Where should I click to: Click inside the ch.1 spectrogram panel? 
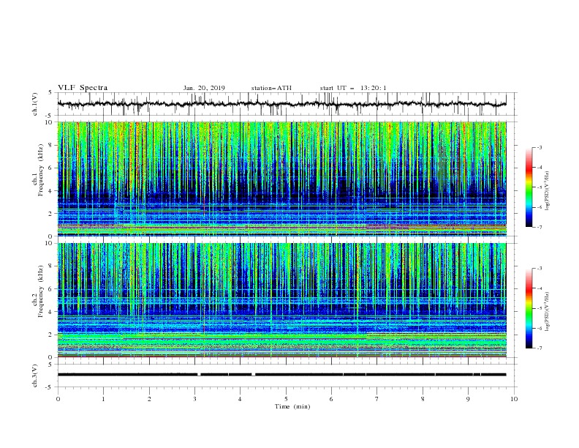click(x=281, y=179)
